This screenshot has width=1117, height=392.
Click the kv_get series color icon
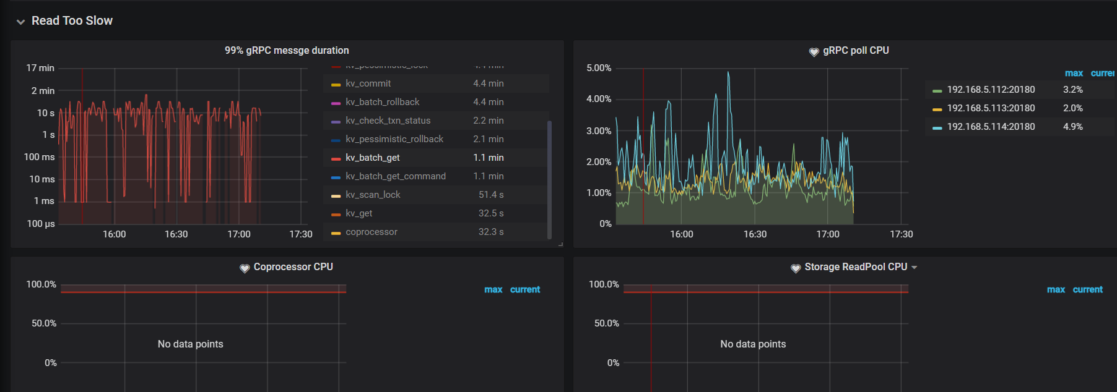(x=336, y=214)
